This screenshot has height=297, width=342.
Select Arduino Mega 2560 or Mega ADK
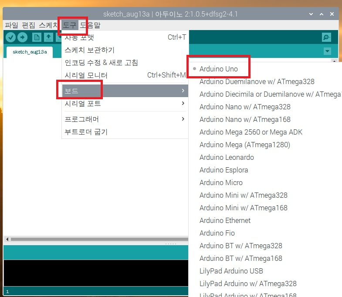[265, 132]
